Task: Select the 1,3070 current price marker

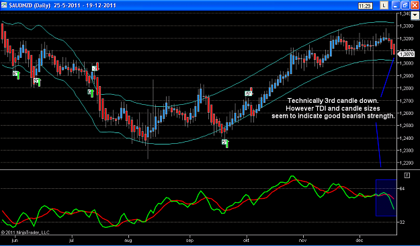Action: [407, 54]
